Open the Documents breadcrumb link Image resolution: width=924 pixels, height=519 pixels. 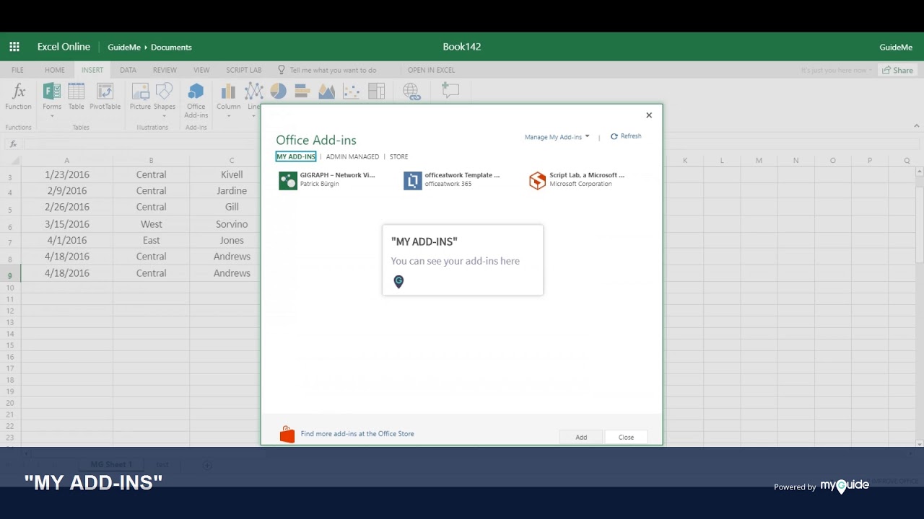[171, 47]
